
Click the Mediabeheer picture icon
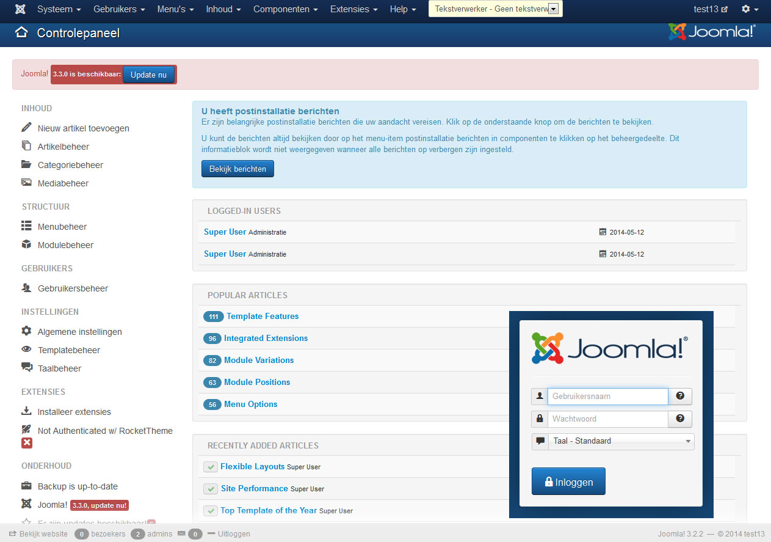click(x=26, y=183)
